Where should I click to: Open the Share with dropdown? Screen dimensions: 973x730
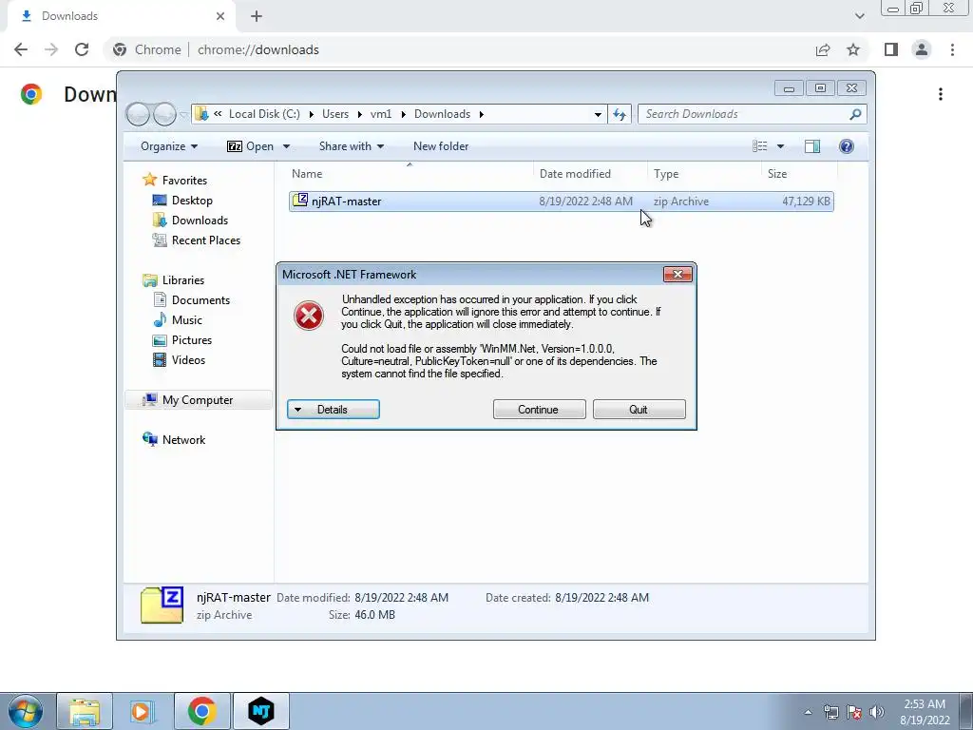(352, 146)
